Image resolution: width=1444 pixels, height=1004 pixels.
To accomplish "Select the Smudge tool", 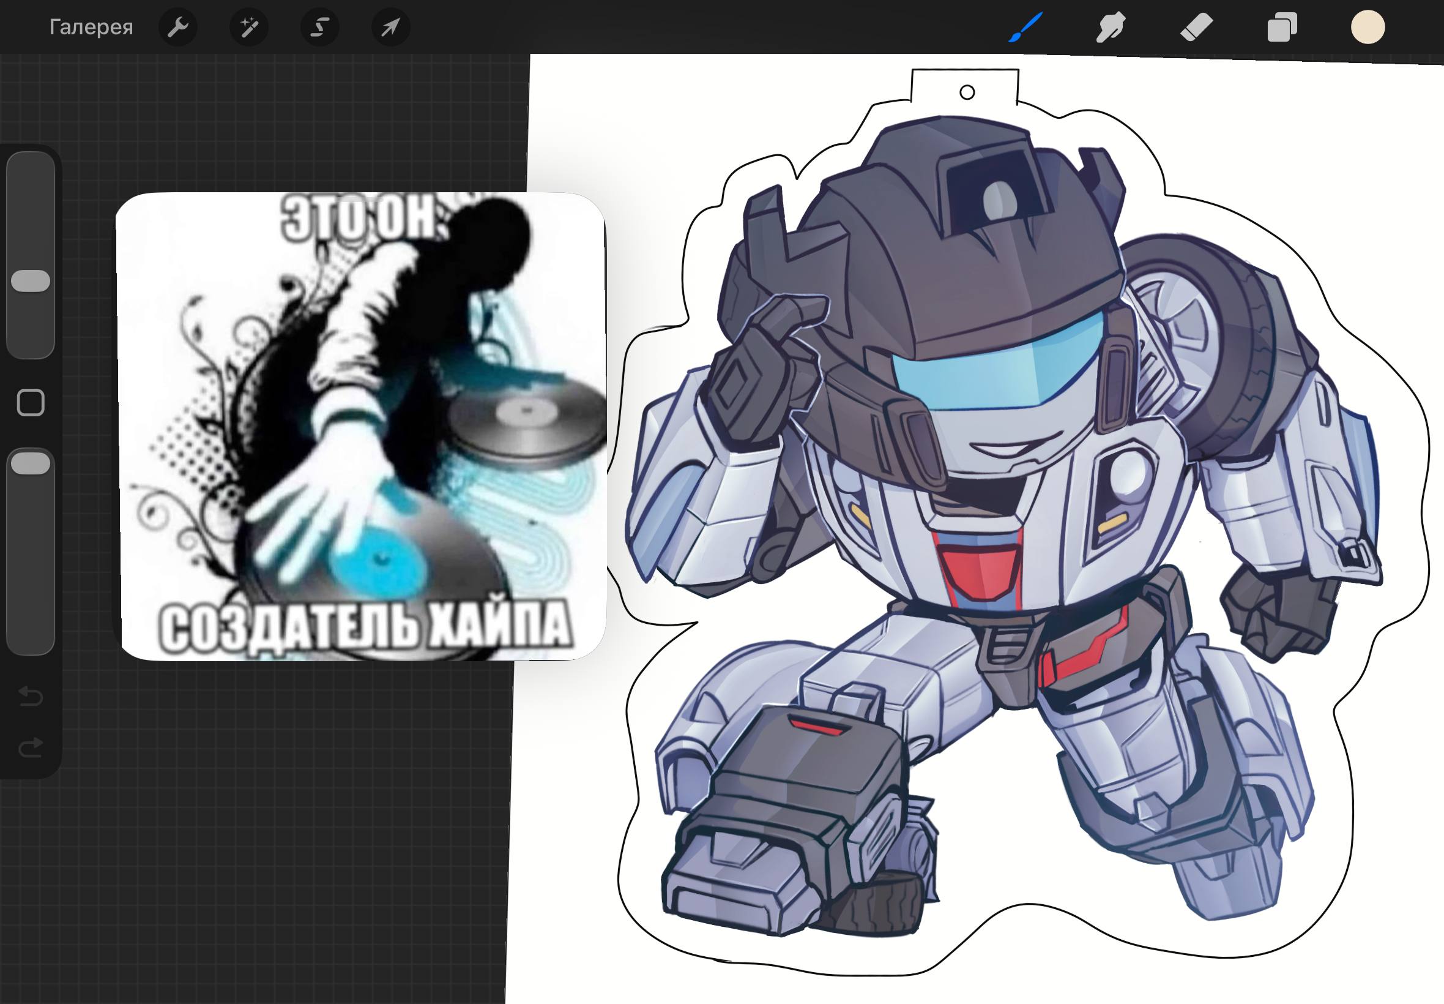I will [1110, 28].
